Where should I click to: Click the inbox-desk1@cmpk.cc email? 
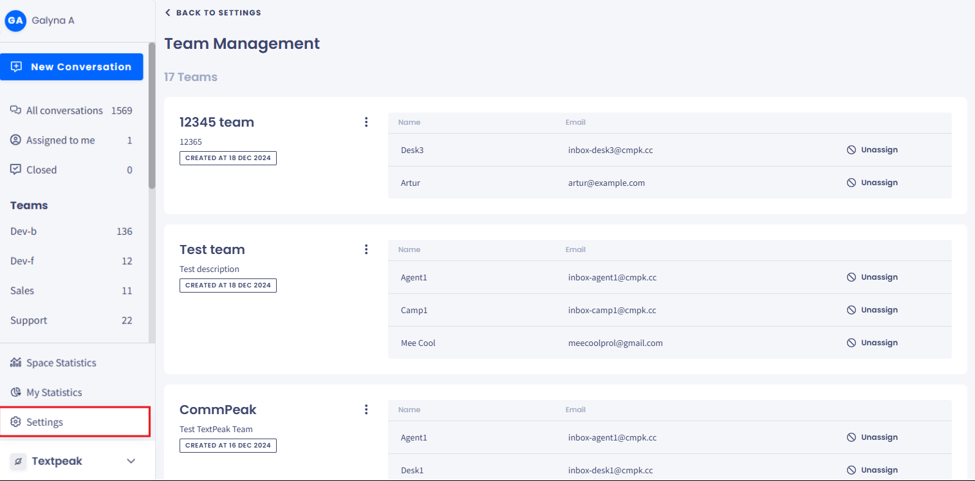coord(611,470)
